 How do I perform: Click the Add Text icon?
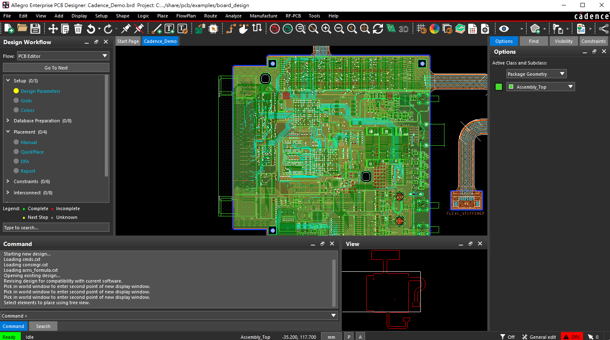pyautogui.click(x=170, y=28)
